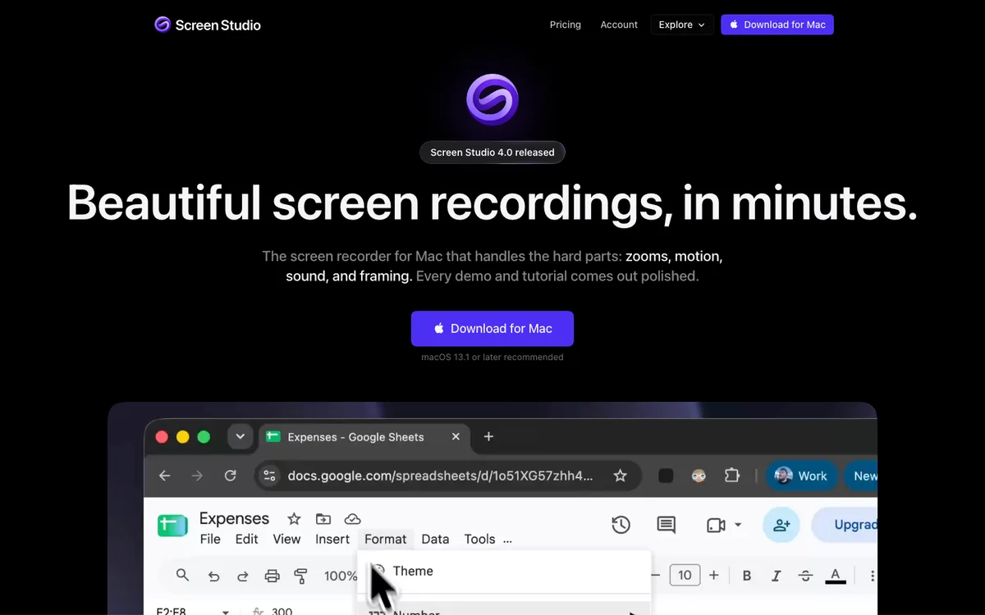Click the dark square extension icon
985x615 pixels.
pyautogui.click(x=666, y=476)
